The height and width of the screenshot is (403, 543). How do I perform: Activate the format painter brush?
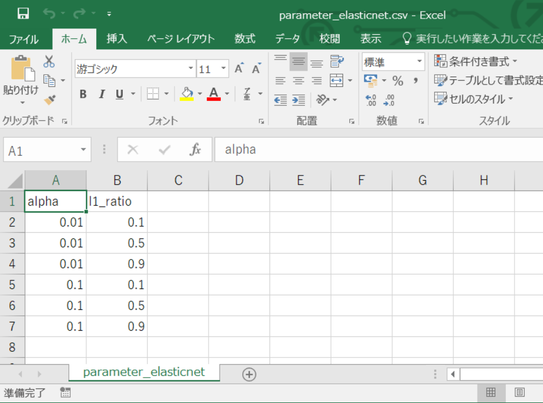[50, 100]
